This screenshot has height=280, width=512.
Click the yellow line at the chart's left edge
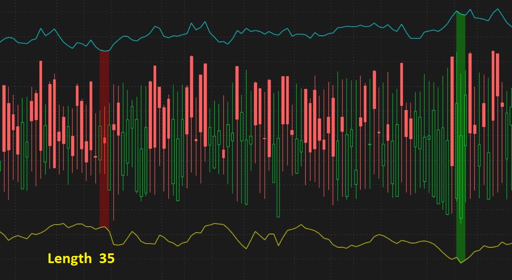click(x=2, y=233)
